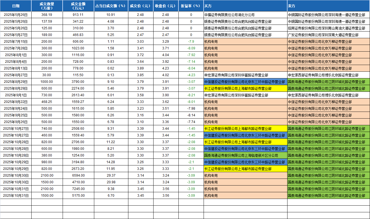The width and height of the screenshot is (370, 219).
Task: Click the date cell 2025年9月1日
Action: (x=16, y=95)
